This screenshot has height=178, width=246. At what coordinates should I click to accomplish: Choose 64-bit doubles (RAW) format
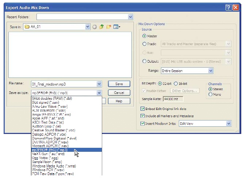tap(66, 98)
